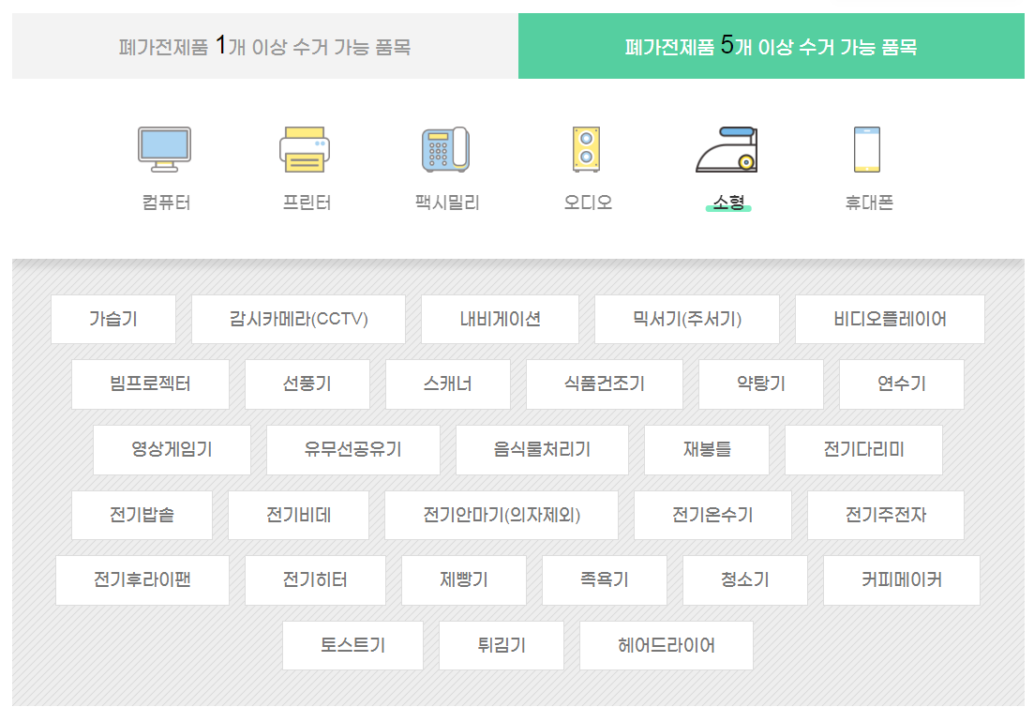Click the 음식물처리기 button
Viewport: 1034px width, 722px height.
click(542, 450)
